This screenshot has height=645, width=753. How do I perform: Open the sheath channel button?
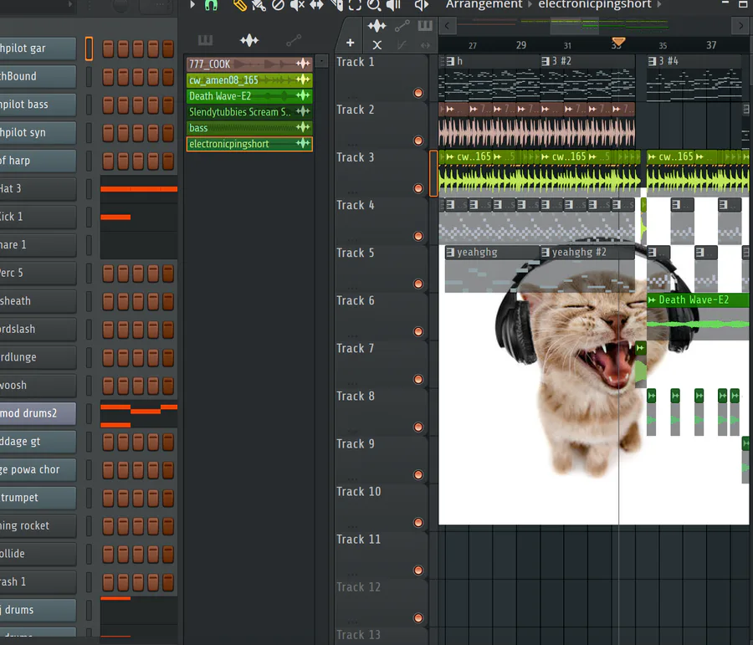pyautogui.click(x=38, y=301)
